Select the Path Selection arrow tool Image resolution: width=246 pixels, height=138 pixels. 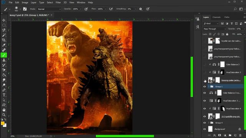click(x=4, y=100)
